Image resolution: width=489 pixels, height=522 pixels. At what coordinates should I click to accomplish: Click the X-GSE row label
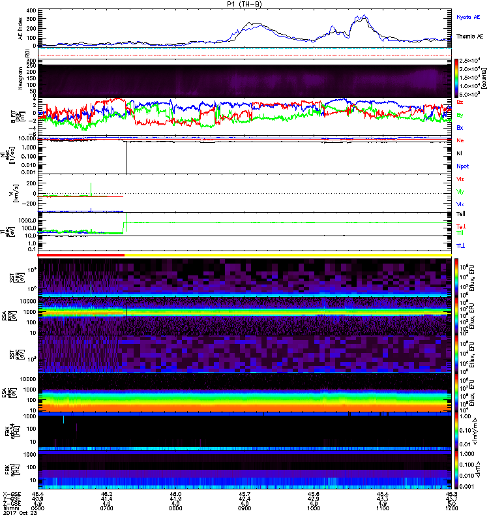pos(12,494)
